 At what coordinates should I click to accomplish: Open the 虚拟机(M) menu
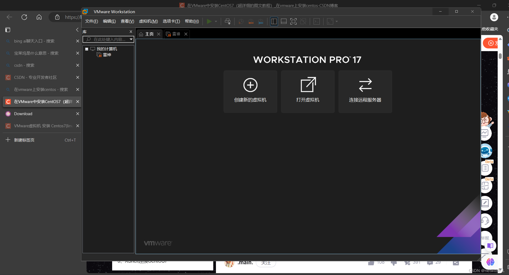tap(148, 21)
